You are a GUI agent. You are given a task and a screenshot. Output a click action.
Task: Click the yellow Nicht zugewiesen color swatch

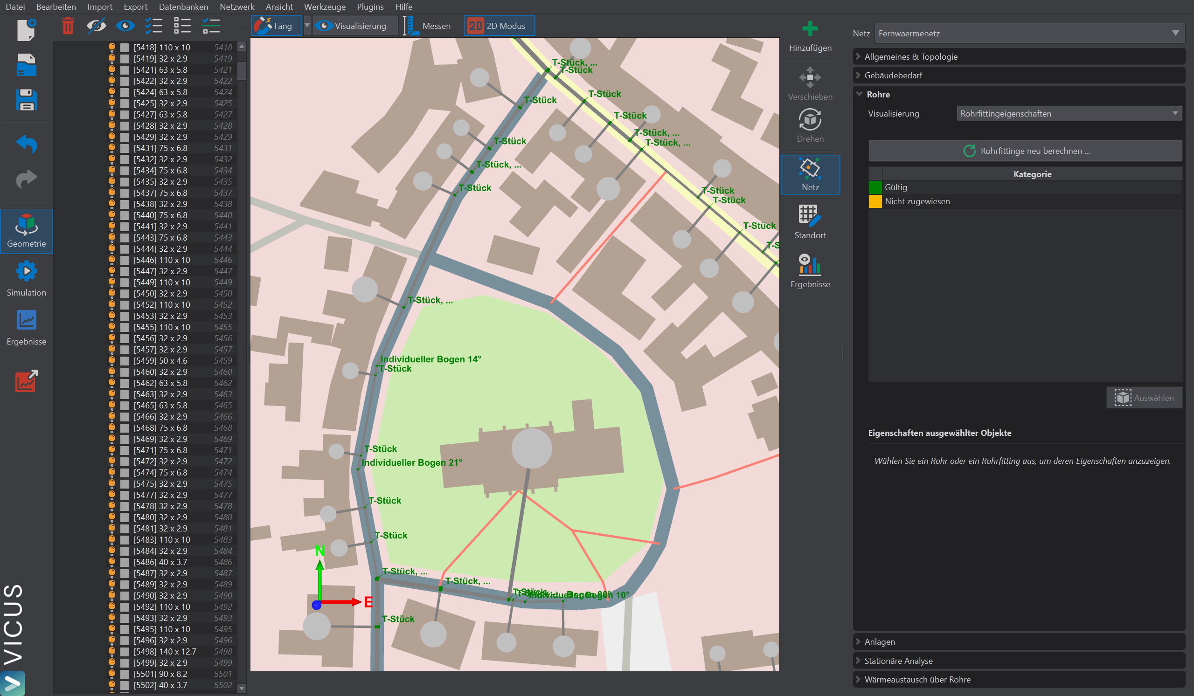(x=875, y=201)
